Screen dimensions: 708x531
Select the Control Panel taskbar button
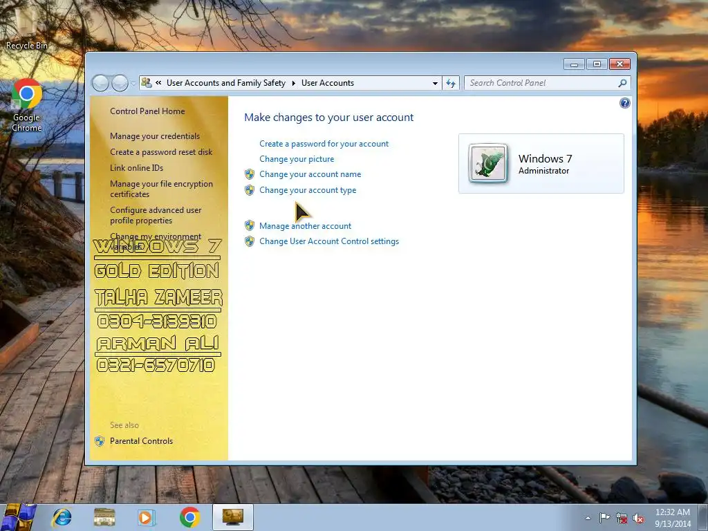point(232,517)
